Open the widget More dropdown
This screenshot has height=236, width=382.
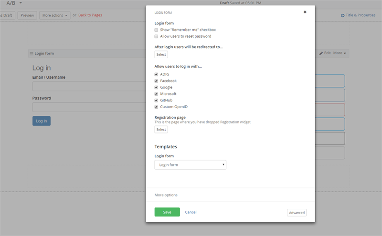point(340,53)
